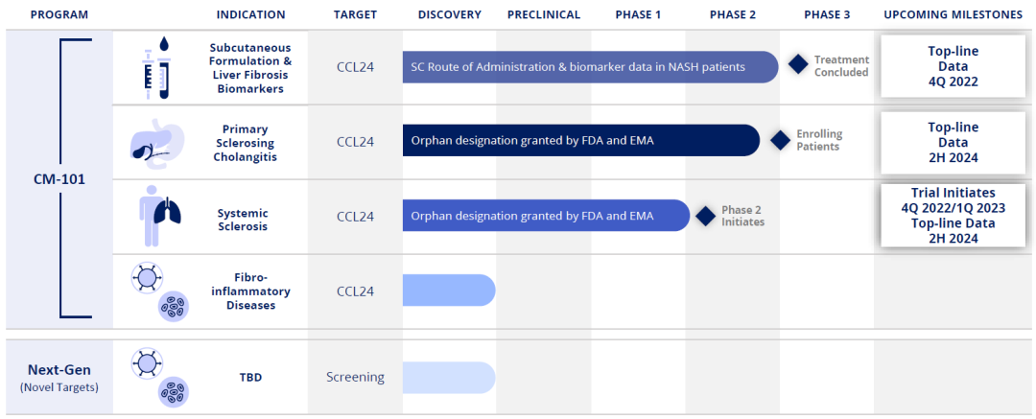Click the Next-Gen screening discovery bar
Viewport: 1036px width, 419px height.
448,377
